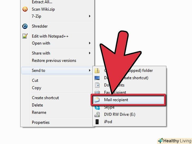Choose Restore previous versions
Viewport: 192px width, 144px height.
[x=54, y=60]
